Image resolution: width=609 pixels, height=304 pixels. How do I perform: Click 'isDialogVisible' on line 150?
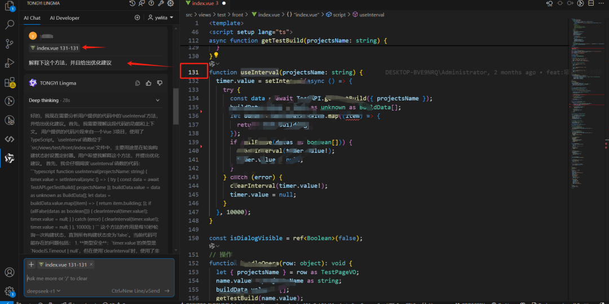click(x=256, y=238)
